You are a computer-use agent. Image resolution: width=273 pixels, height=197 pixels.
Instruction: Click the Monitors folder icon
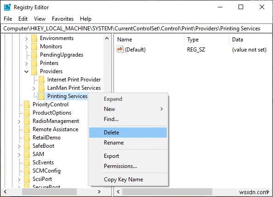click(x=34, y=46)
